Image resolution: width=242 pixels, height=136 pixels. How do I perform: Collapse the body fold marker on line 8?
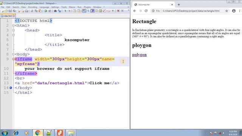tap(14, 54)
